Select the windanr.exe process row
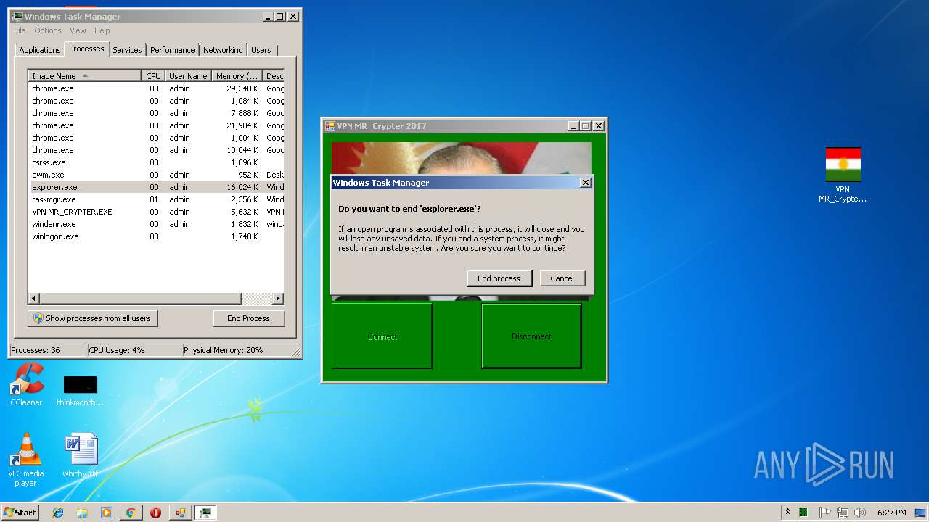Screen dimensions: 929x522 tap(156, 224)
